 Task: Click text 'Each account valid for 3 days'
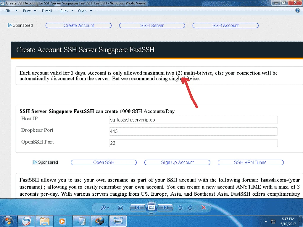pyautogui.click(x=53, y=73)
